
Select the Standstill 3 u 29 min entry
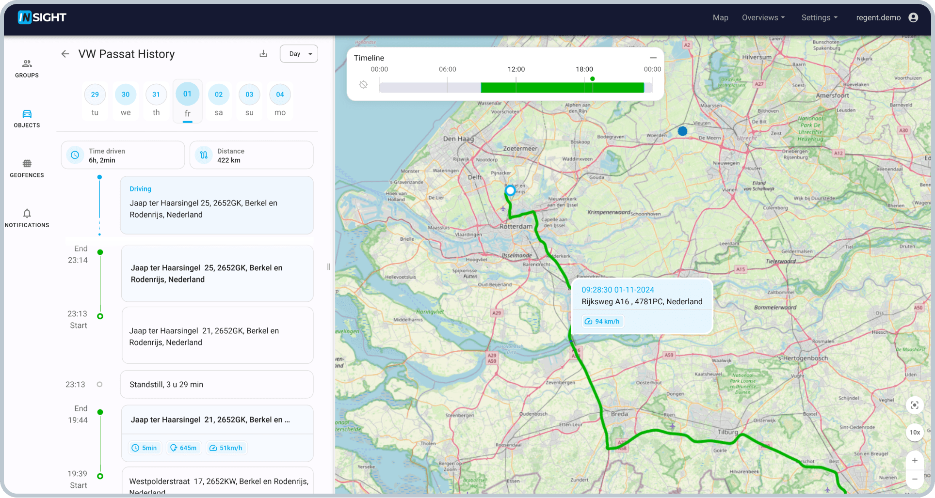click(217, 385)
